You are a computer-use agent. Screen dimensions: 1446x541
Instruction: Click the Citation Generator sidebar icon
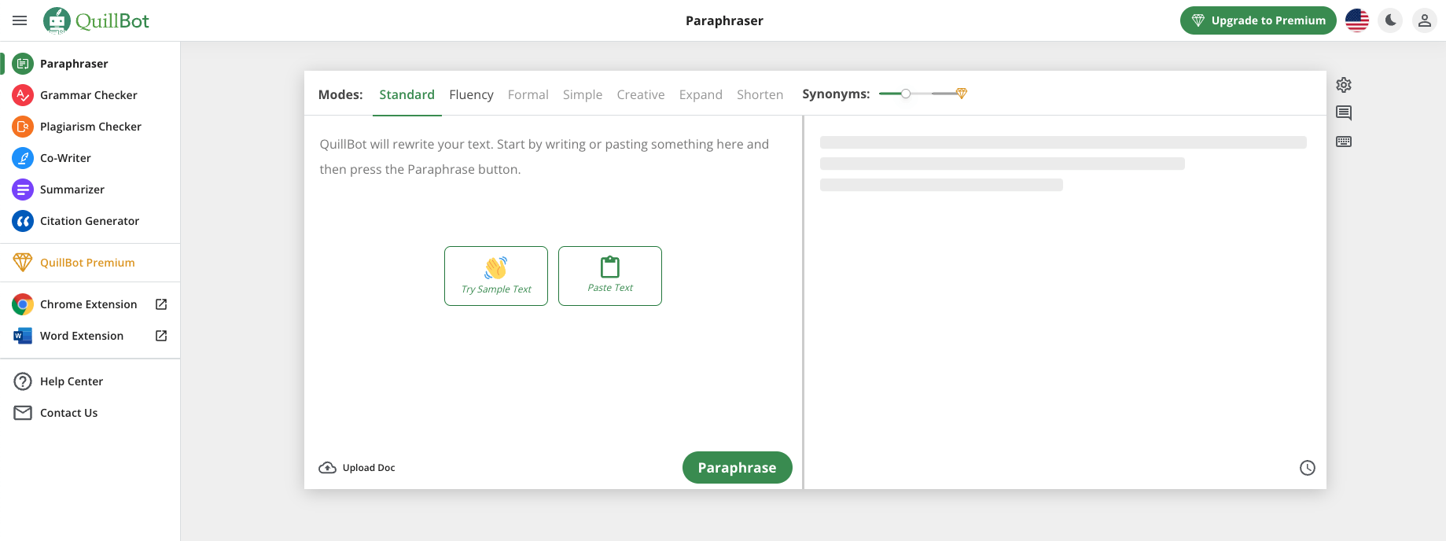pyautogui.click(x=23, y=221)
